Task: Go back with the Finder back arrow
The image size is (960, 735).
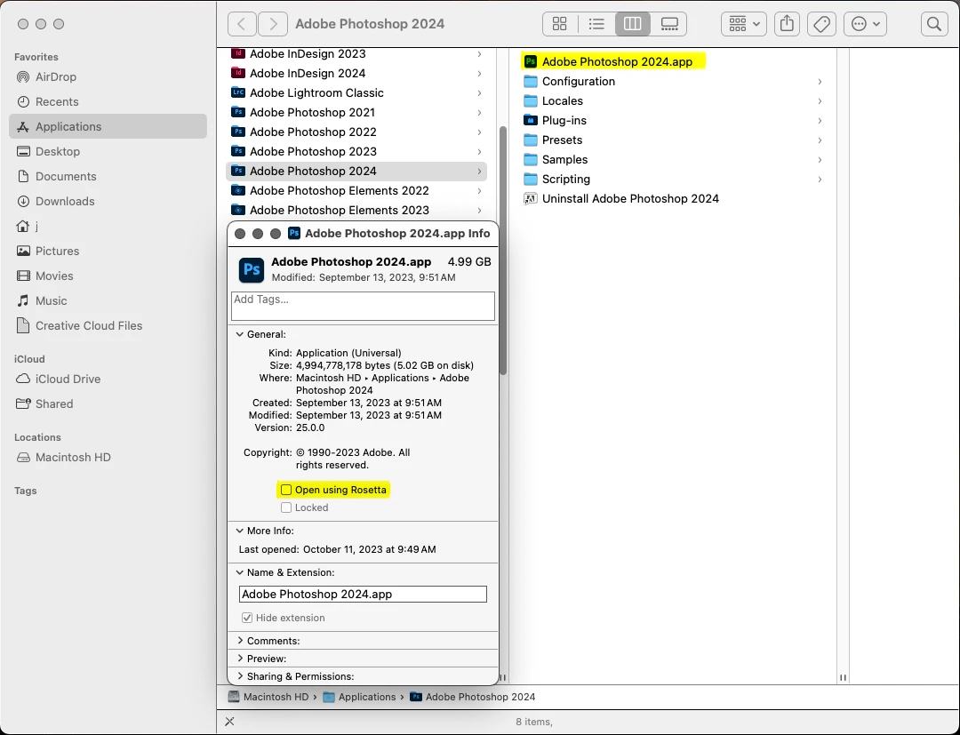Action: point(242,24)
